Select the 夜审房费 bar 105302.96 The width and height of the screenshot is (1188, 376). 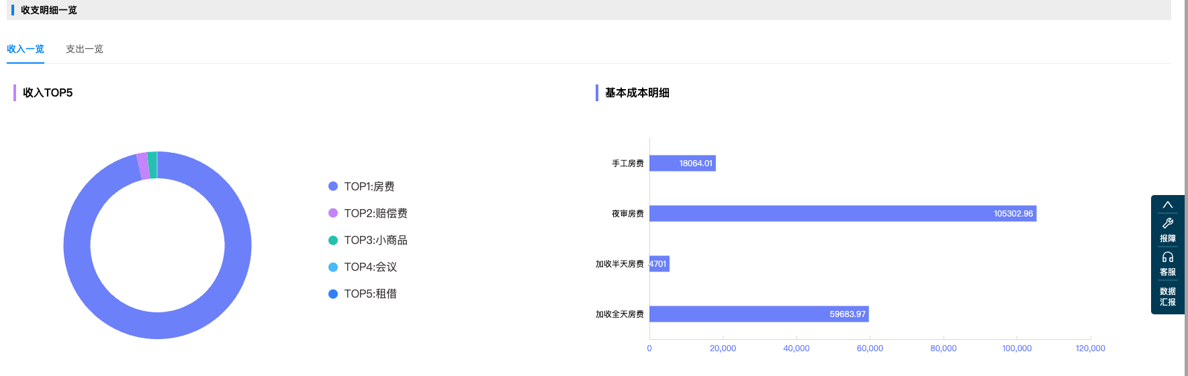pos(843,214)
